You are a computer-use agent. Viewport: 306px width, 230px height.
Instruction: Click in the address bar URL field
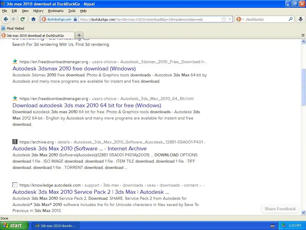click(150, 19)
